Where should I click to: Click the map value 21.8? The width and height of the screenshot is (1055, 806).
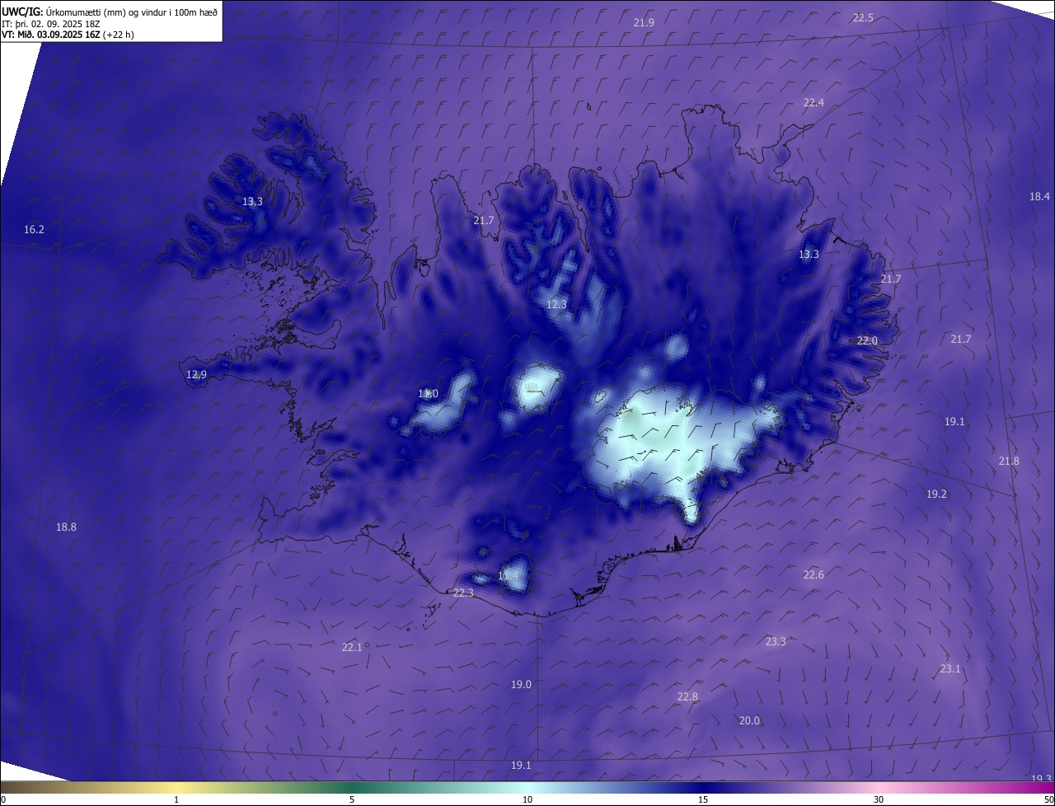click(1009, 461)
